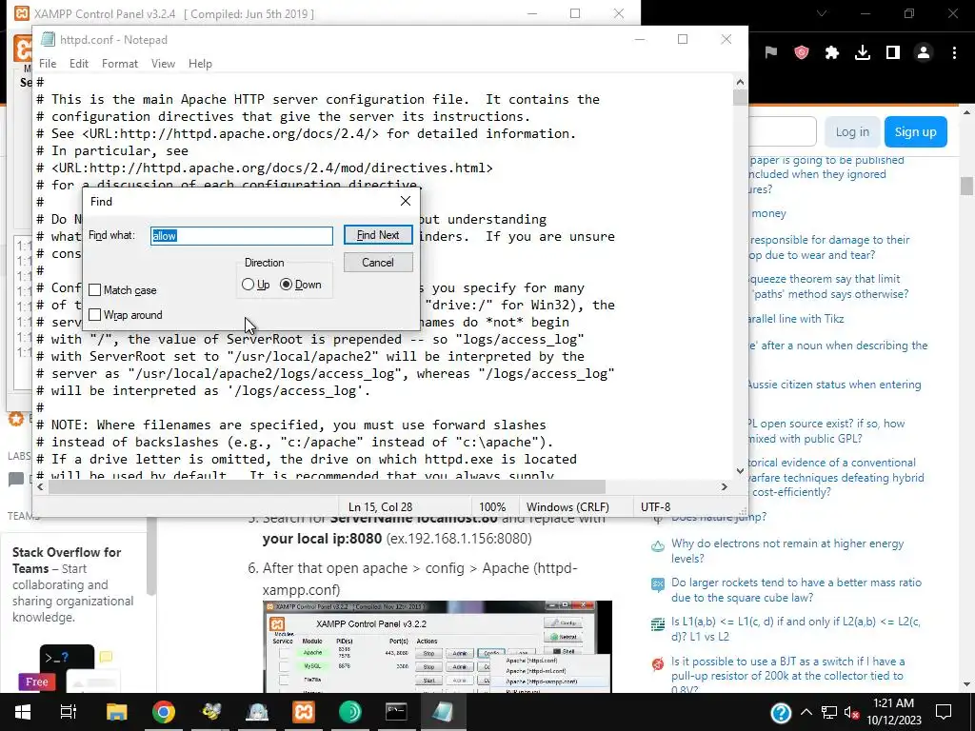Open the red shield ad-blocker extension
Viewport: 975px width, 731px height.
point(802,53)
